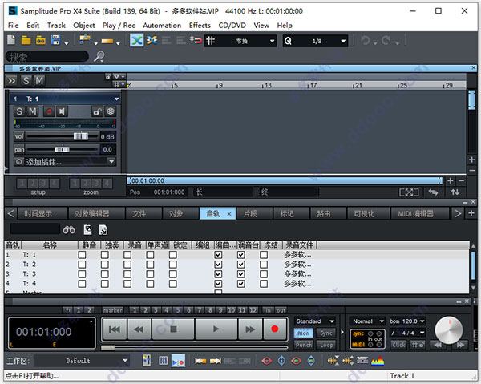Check lock checkbox for track T: 1
The image size is (481, 384).
(172, 255)
